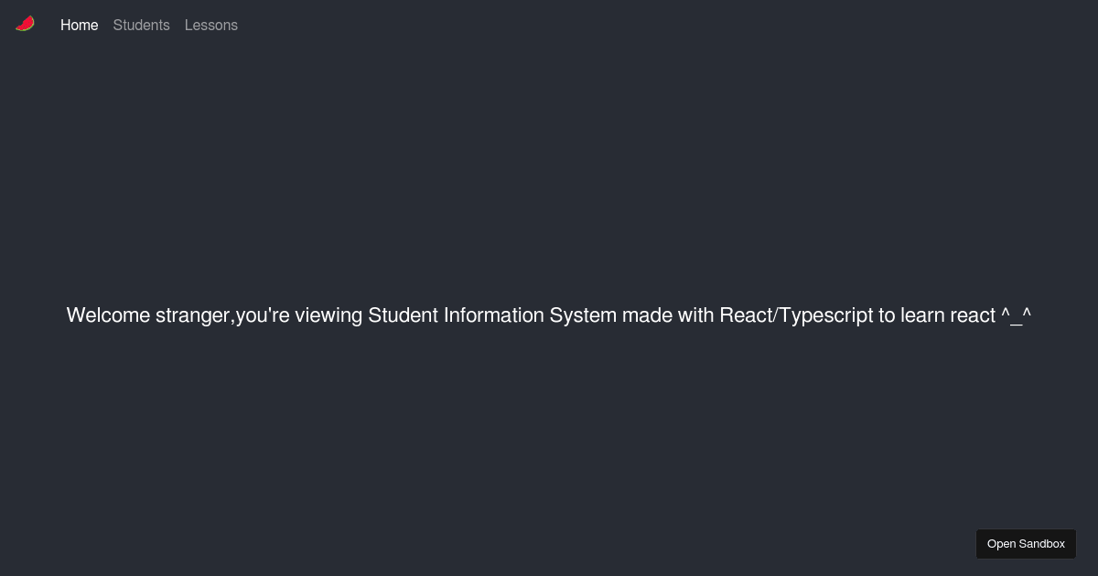This screenshot has height=576, width=1098.
Task: Launch the sandbox via its button
Action: coord(1026,543)
